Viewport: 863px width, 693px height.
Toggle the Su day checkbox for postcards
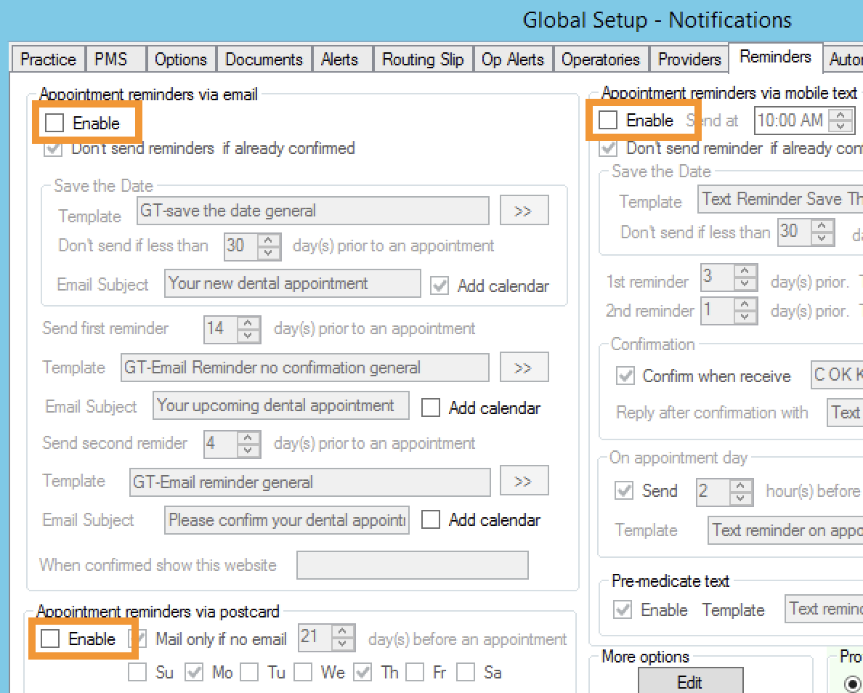[x=137, y=672]
